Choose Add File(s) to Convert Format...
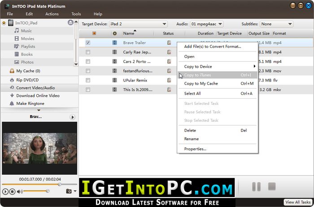The width and height of the screenshot is (314, 207). (218, 47)
